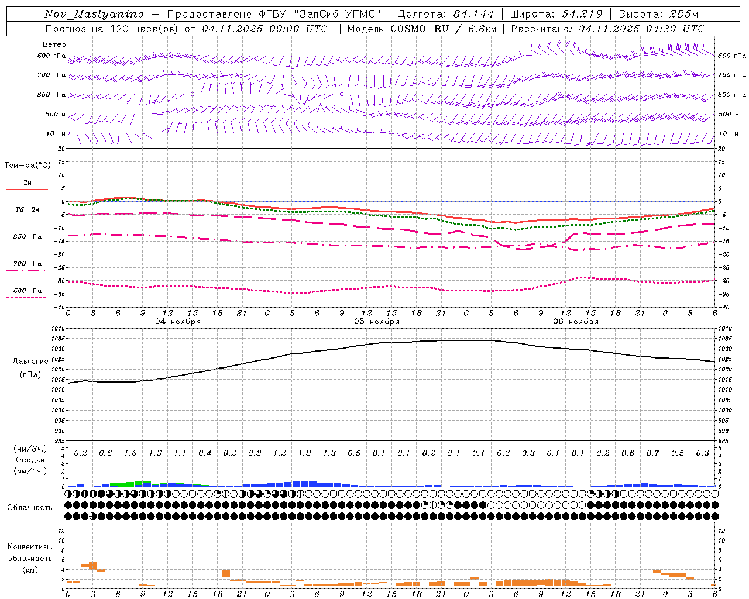Image resolution: width=749 pixels, height=599 pixels.
Task: Select the Модель COSMO-RU / 6.6км label
Action: 422,29
